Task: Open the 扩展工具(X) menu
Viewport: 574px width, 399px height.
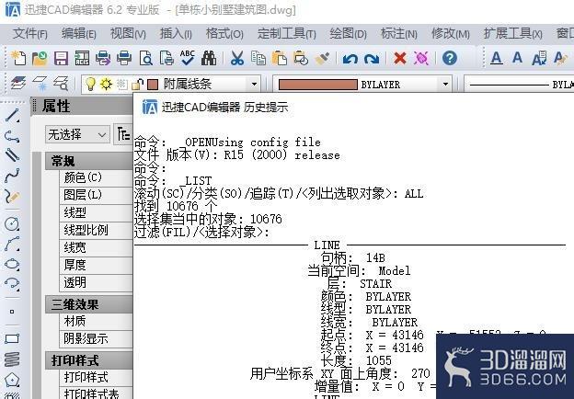Action: [x=513, y=34]
